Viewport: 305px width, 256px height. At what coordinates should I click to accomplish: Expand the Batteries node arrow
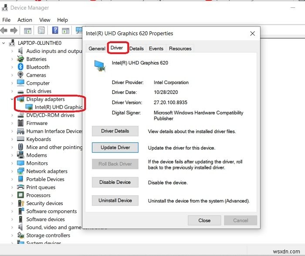click(x=12, y=59)
